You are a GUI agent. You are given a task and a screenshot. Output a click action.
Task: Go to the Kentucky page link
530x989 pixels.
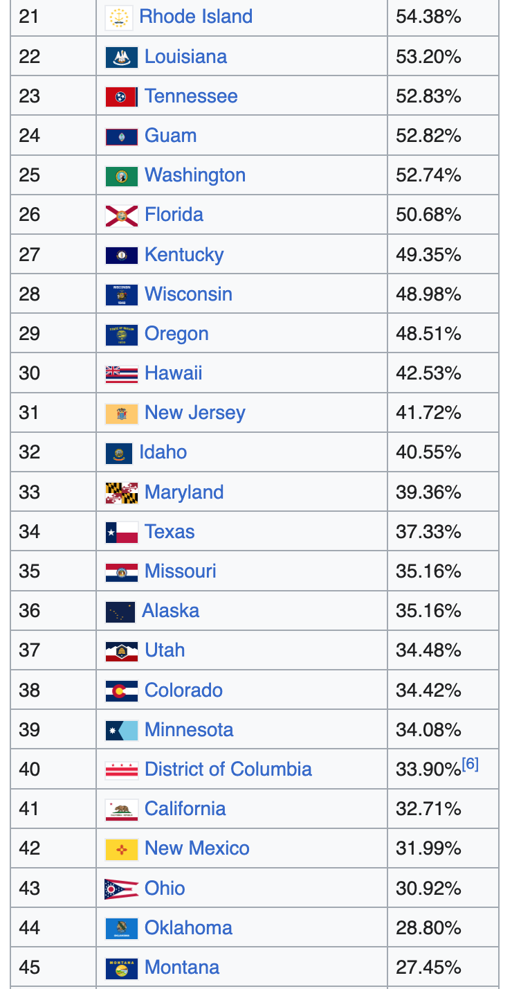tap(184, 255)
